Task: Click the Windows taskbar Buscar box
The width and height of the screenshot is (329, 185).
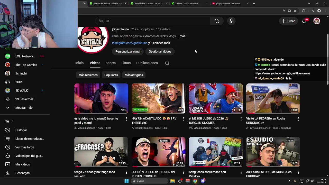Action: (150, 181)
